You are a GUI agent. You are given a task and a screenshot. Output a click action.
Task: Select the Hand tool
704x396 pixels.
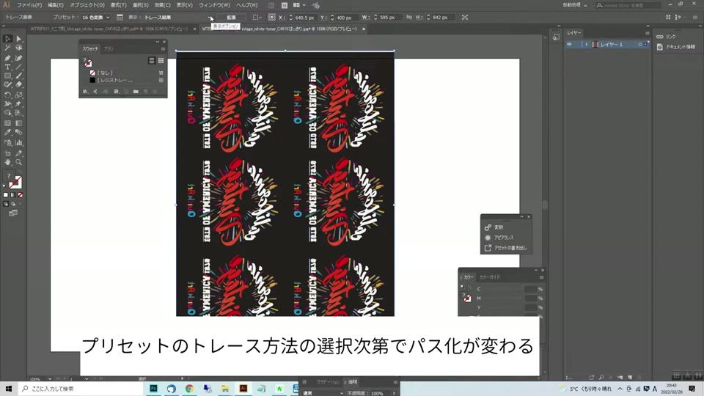(7, 162)
